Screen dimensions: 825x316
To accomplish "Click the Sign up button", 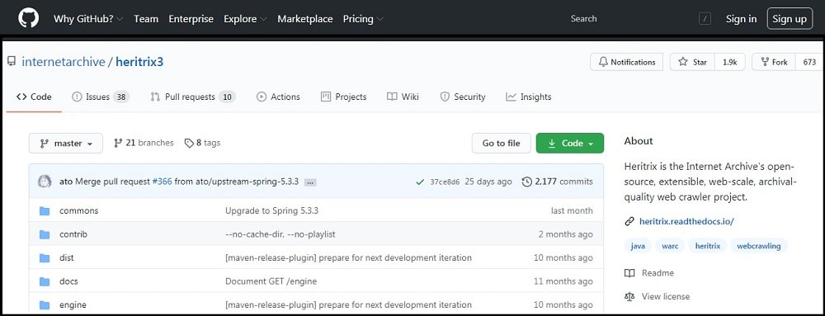I will point(790,19).
